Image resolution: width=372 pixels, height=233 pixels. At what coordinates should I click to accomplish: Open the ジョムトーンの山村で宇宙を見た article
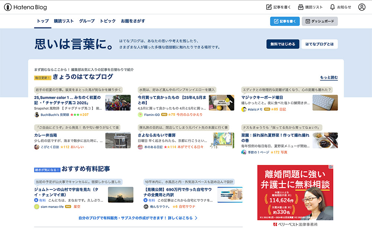tap(66, 192)
